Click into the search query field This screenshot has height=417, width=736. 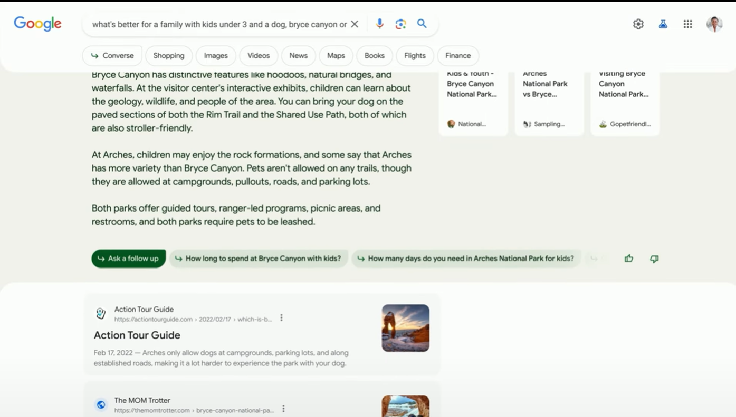219,24
